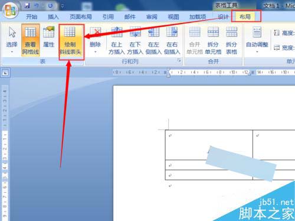Open 行和列 dialog launcher

(179, 61)
